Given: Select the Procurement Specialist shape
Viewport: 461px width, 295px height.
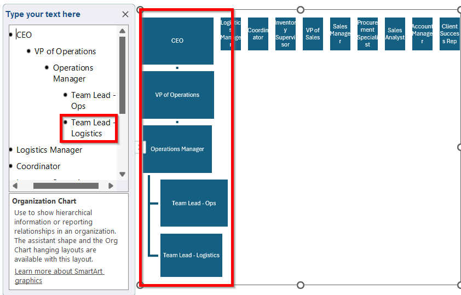Looking at the screenshot, I should pos(367,34).
